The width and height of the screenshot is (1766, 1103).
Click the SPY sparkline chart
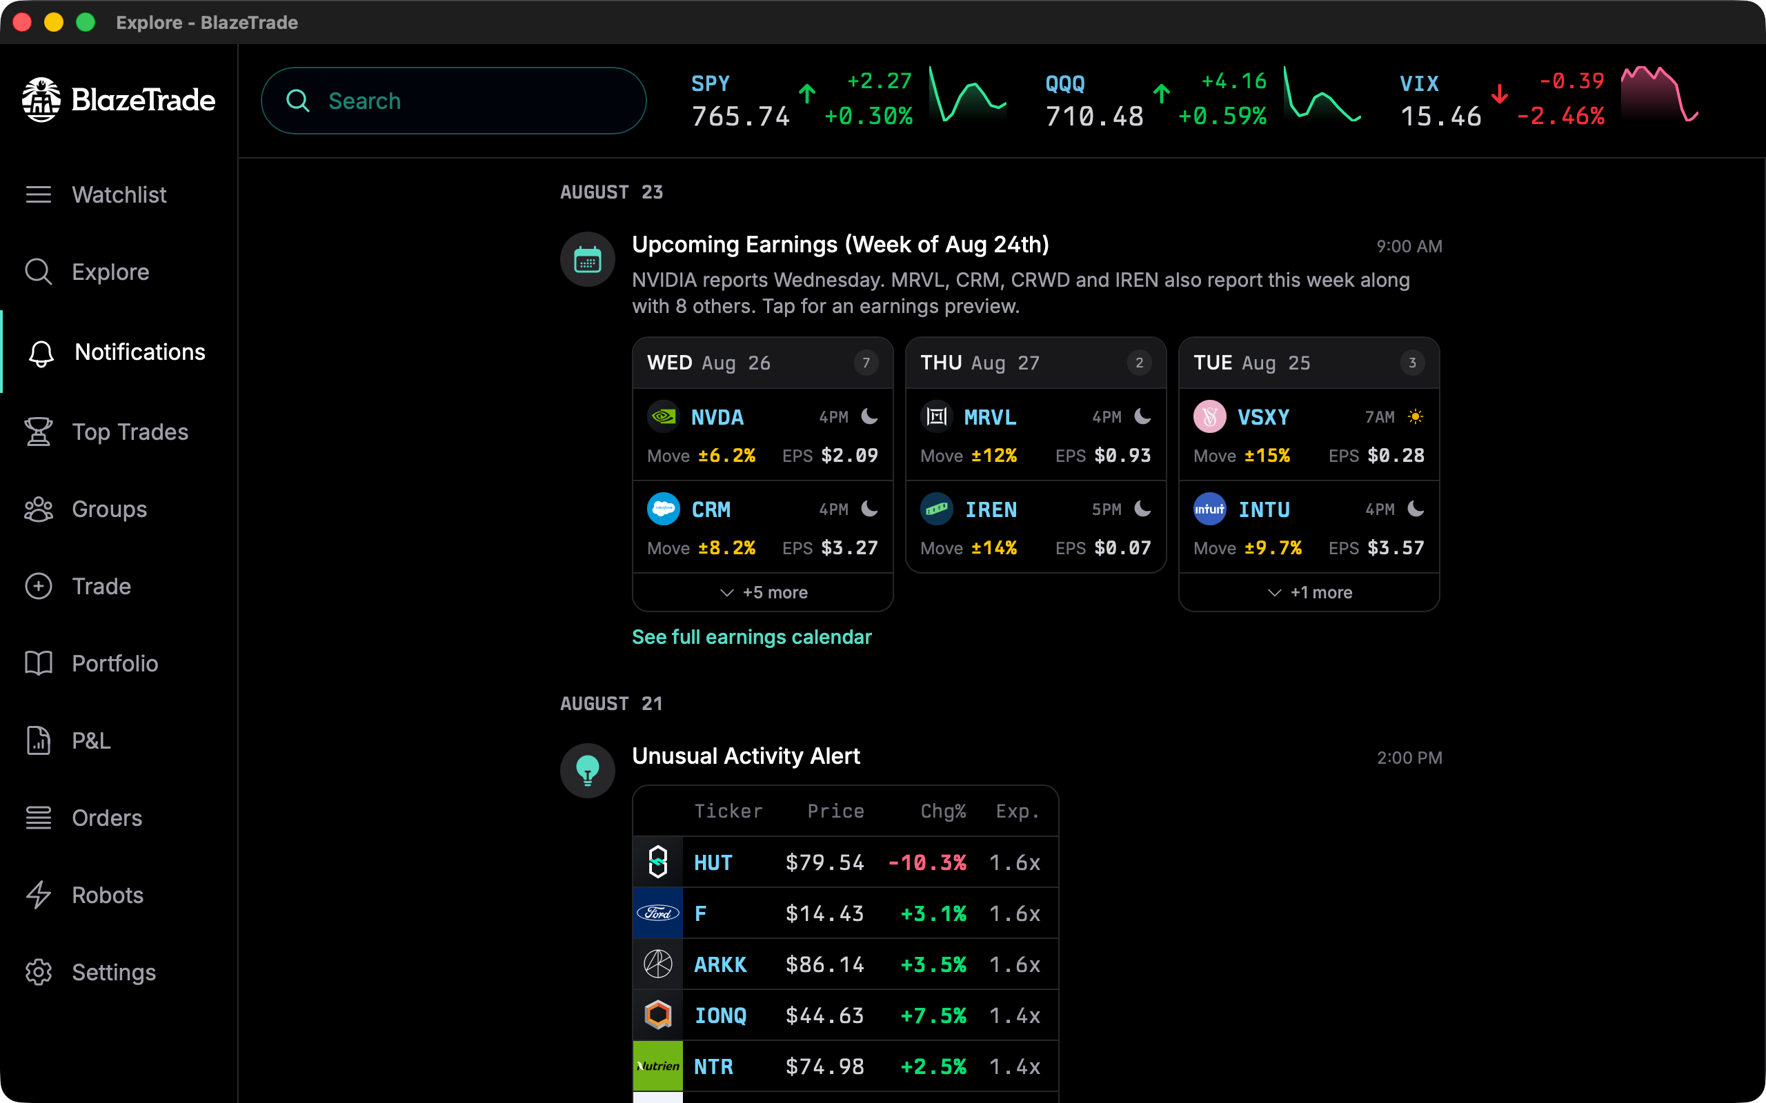point(968,95)
